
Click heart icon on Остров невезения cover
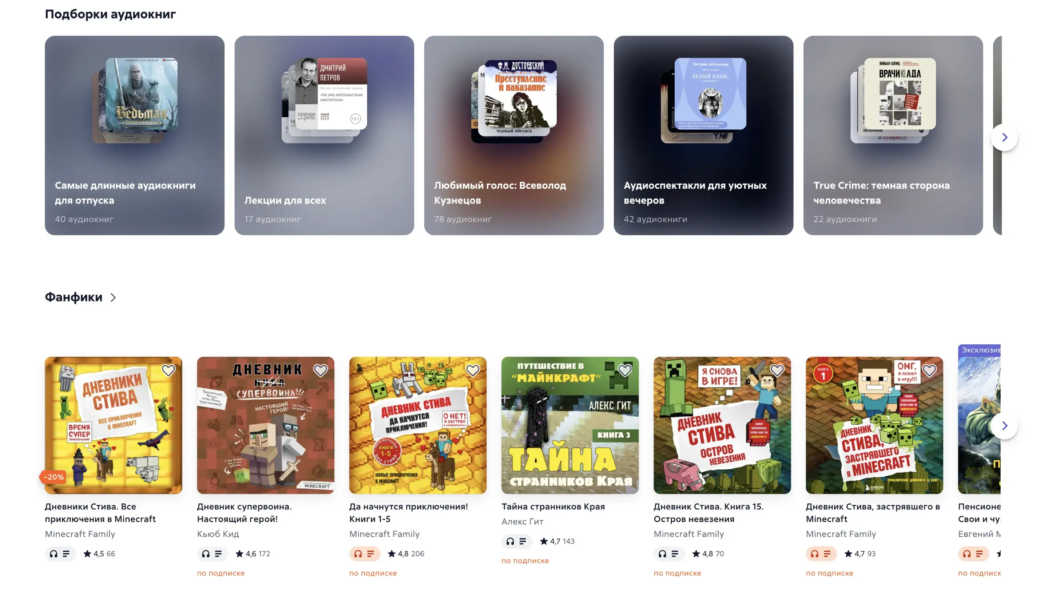[x=777, y=370]
